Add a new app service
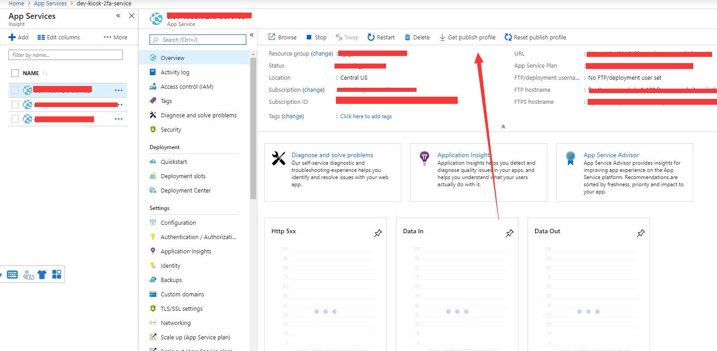Image resolution: width=717 pixels, height=351 pixels. point(18,37)
